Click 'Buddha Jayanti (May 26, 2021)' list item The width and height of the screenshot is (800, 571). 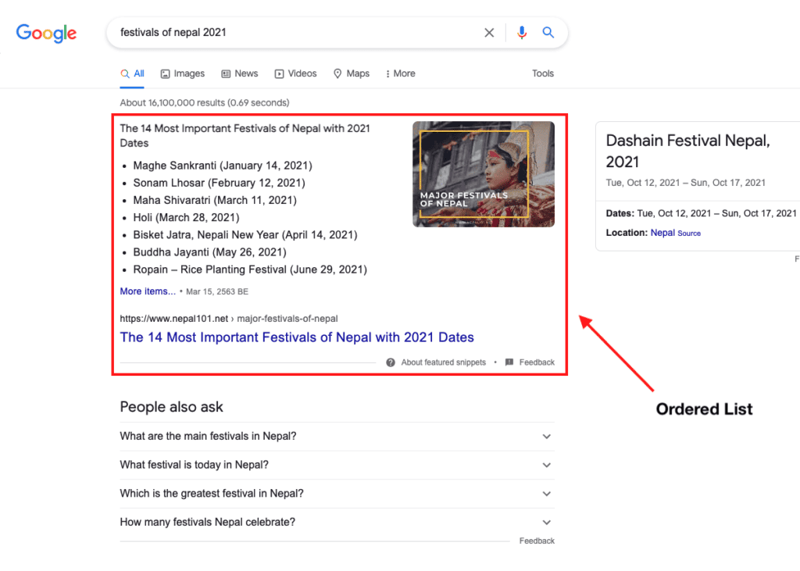click(209, 252)
